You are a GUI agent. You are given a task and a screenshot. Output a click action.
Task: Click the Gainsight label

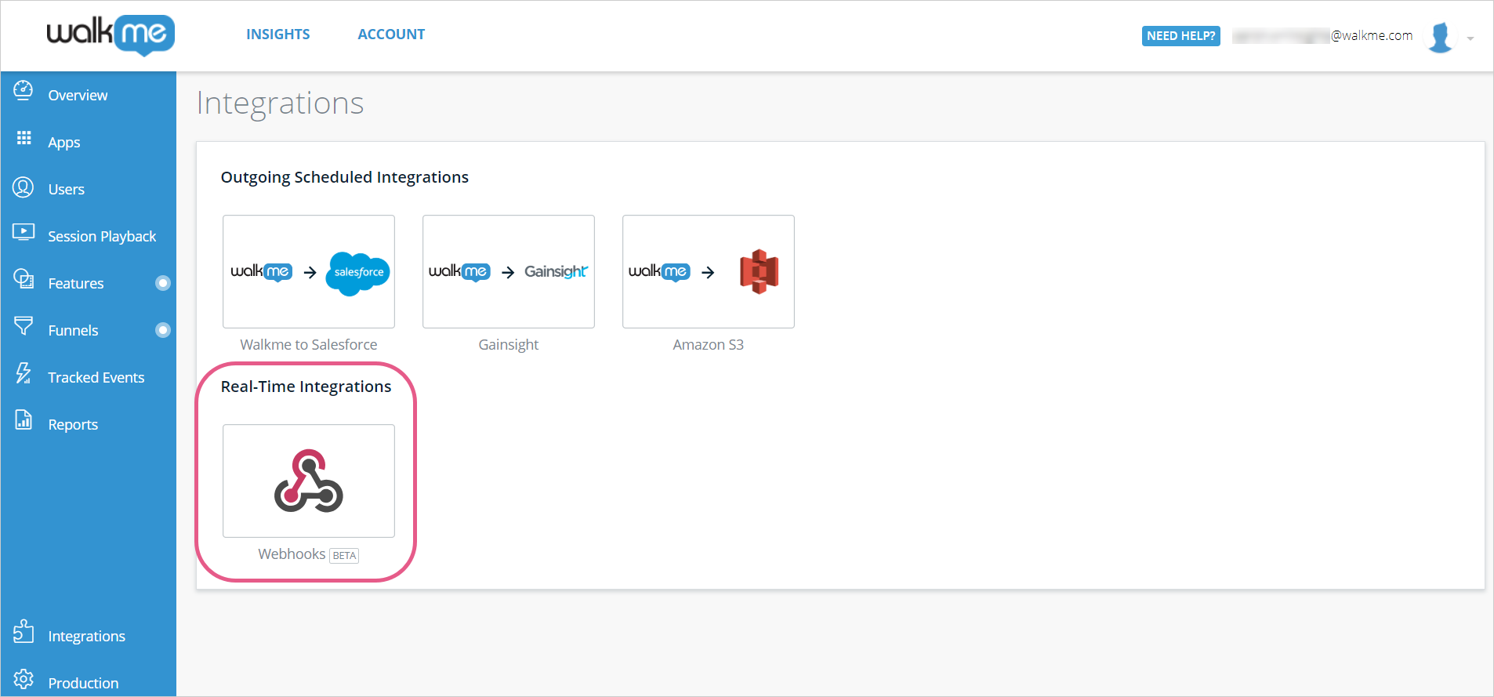pyautogui.click(x=509, y=345)
